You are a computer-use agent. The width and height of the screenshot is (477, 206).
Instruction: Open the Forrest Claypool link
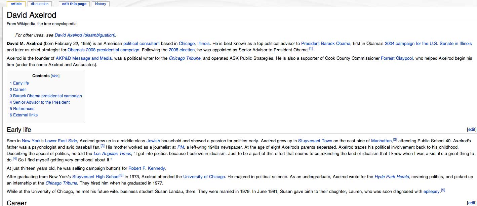coord(397,58)
